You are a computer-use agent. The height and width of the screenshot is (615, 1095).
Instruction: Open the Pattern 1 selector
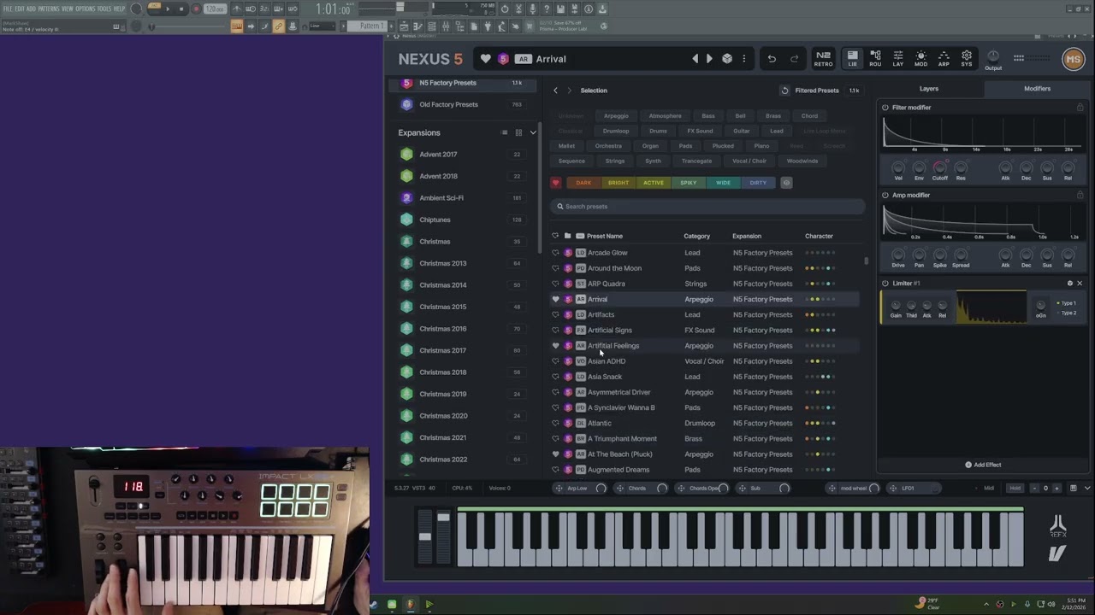point(371,26)
